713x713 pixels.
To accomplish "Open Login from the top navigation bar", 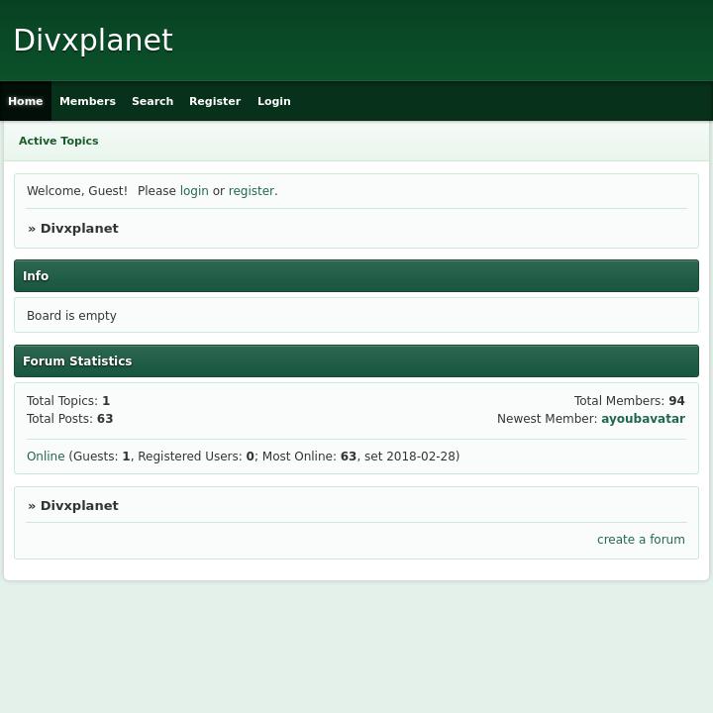I will (x=274, y=101).
